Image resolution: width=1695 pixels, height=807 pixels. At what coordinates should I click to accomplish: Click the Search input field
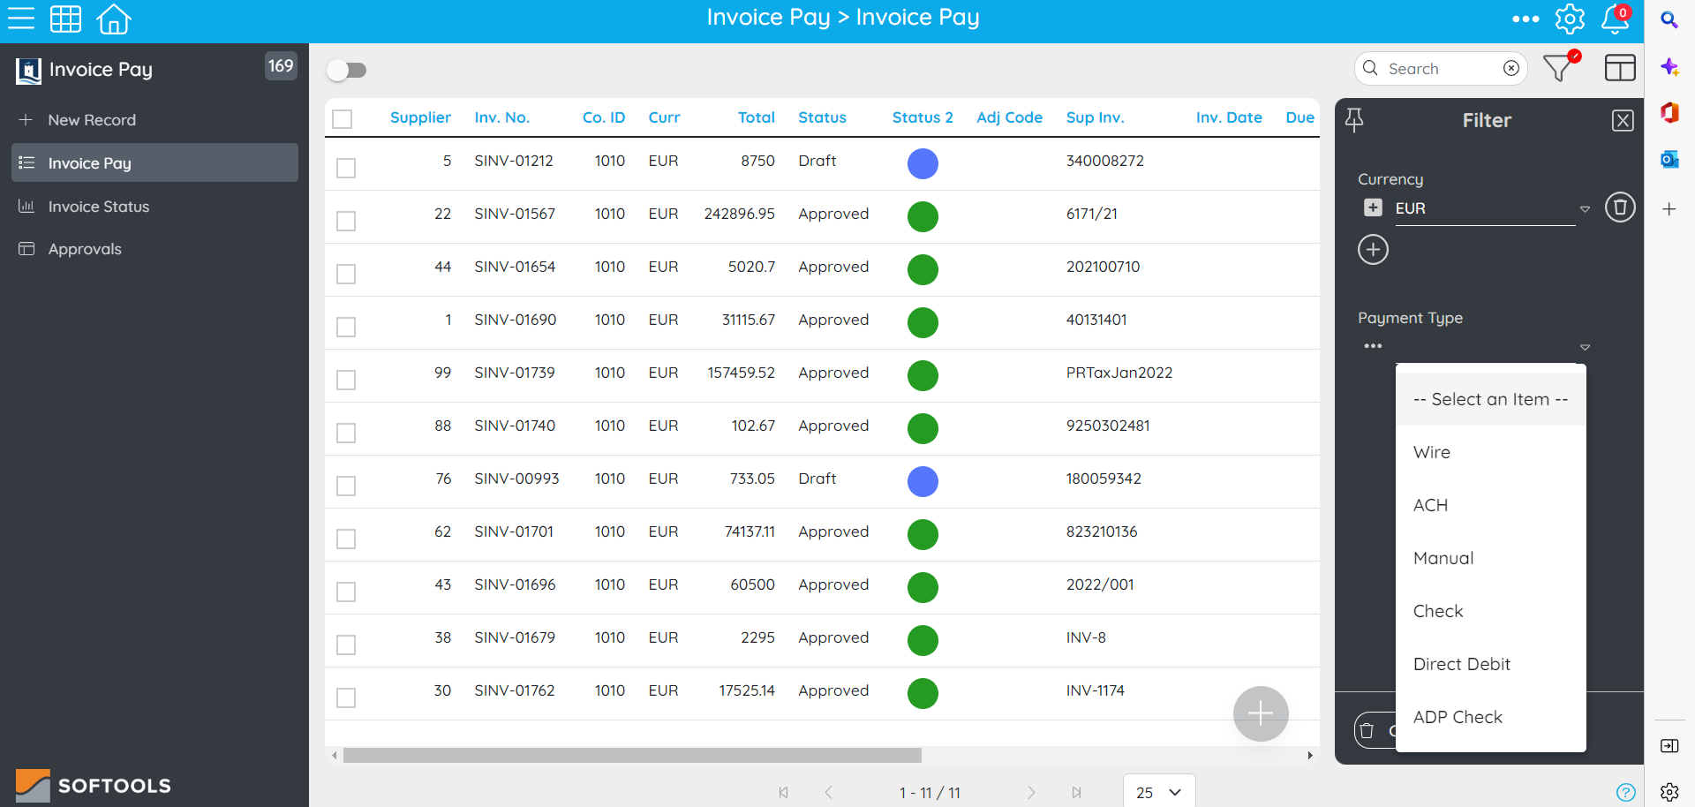coord(1441,68)
